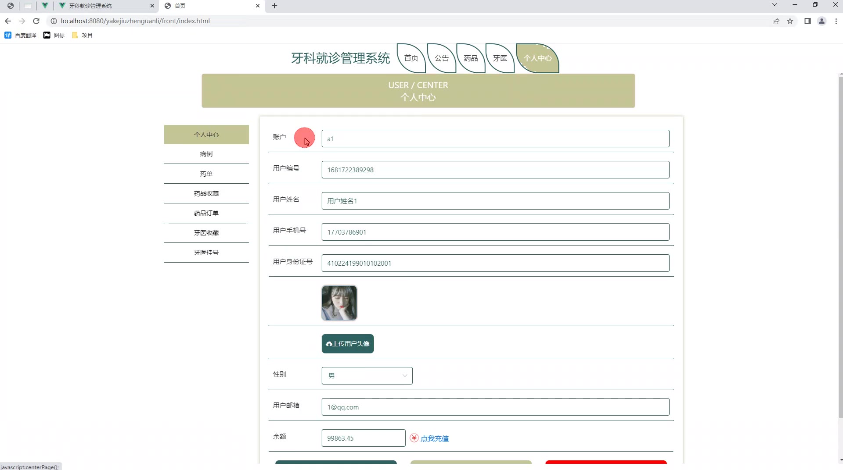Click the user avatar thumbnail image
This screenshot has height=470, width=843.
339,303
